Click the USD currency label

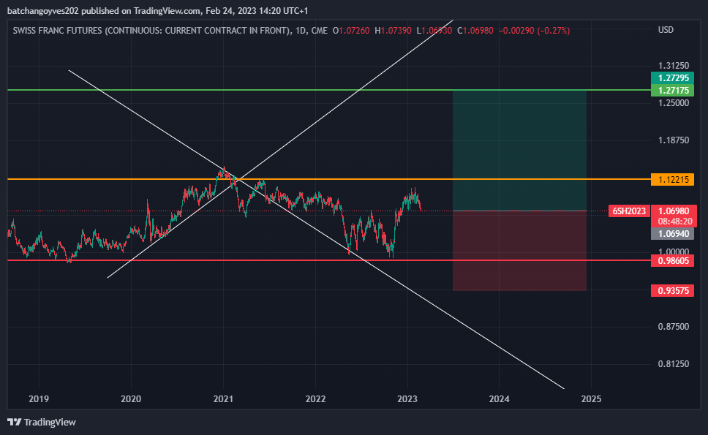[x=666, y=30]
